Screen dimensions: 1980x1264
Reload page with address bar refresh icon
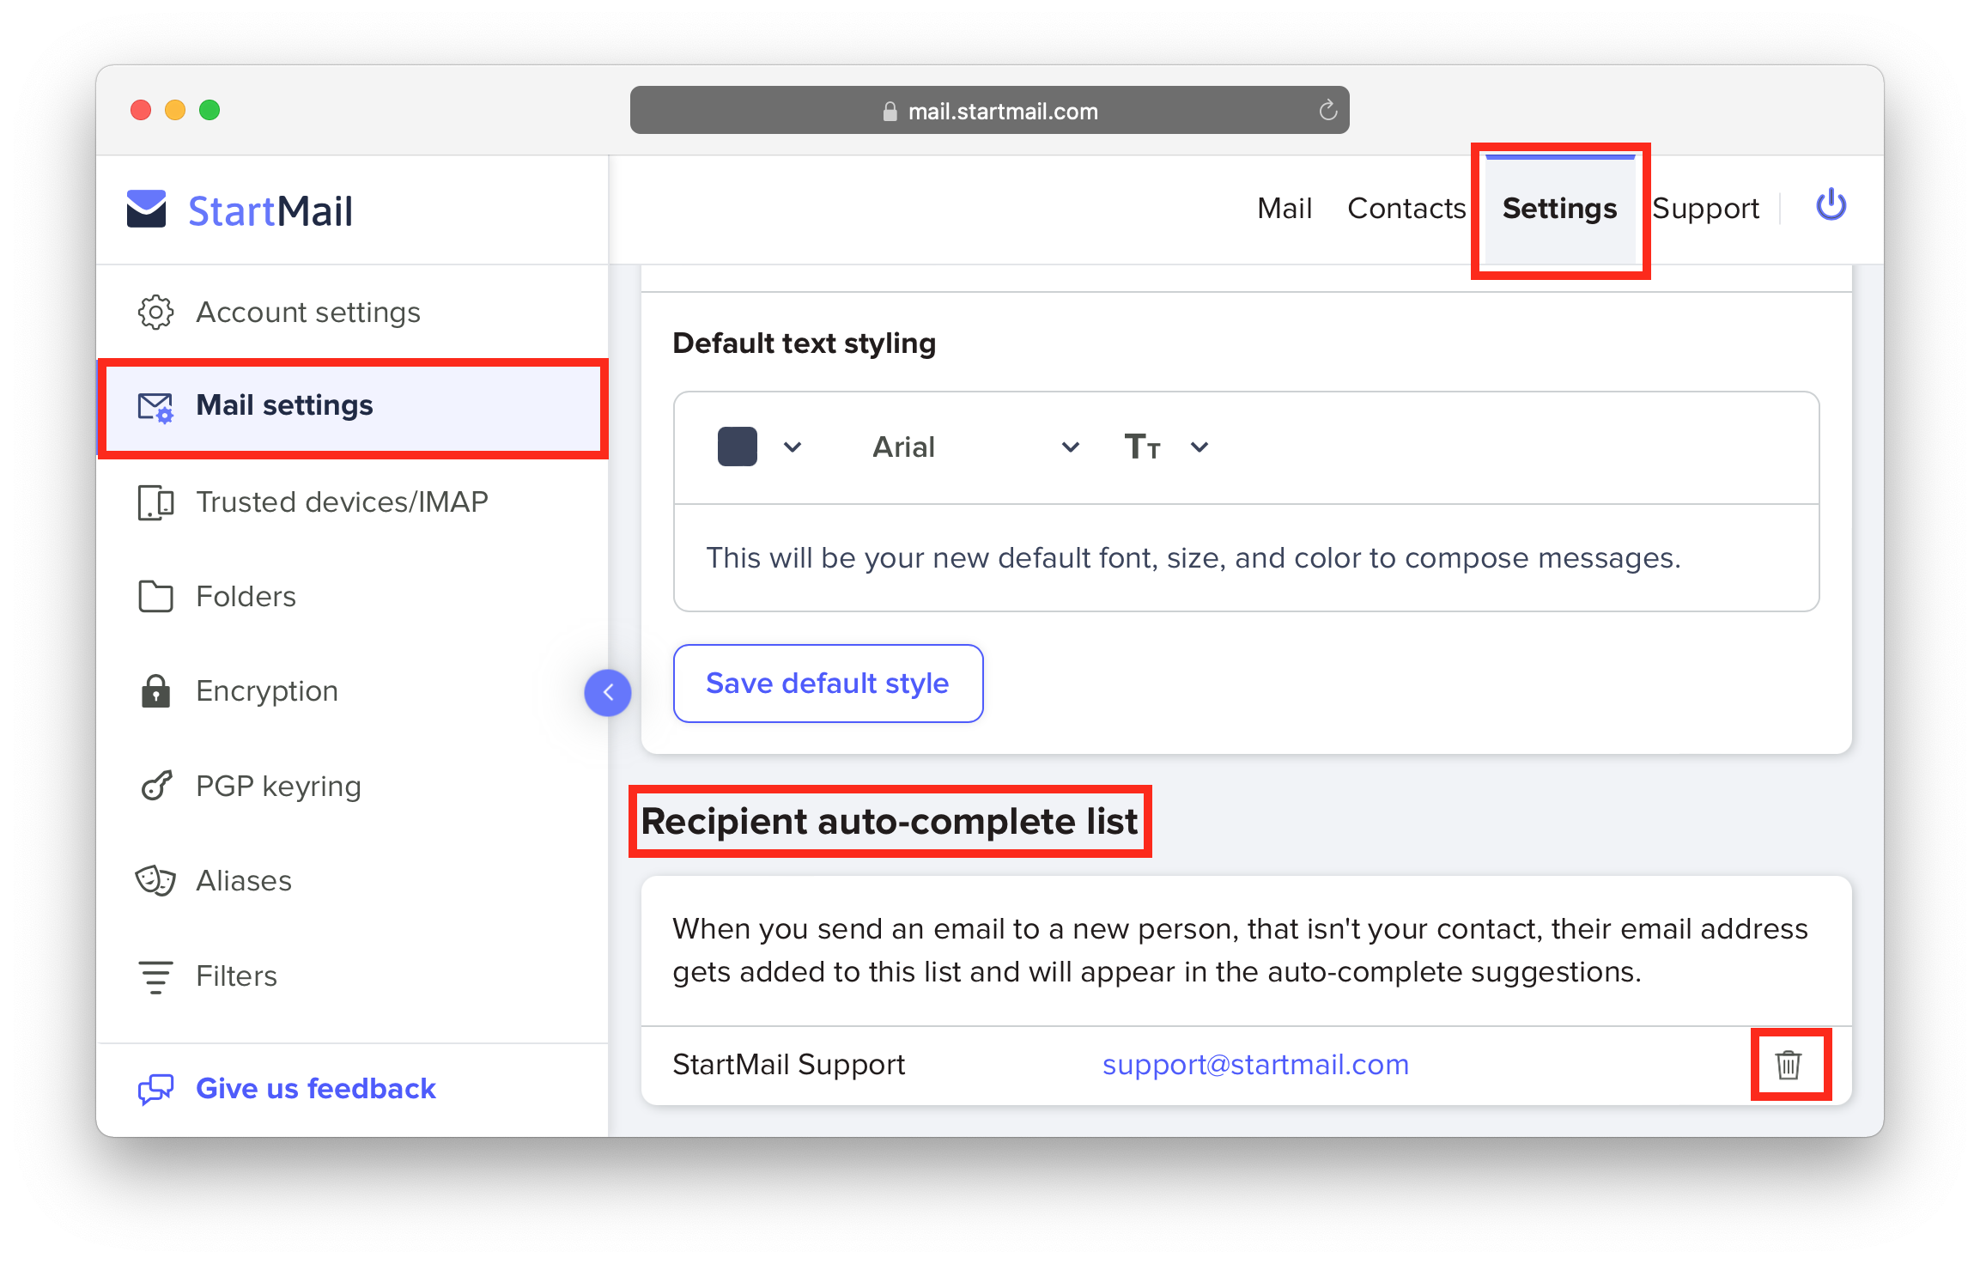click(x=1327, y=111)
